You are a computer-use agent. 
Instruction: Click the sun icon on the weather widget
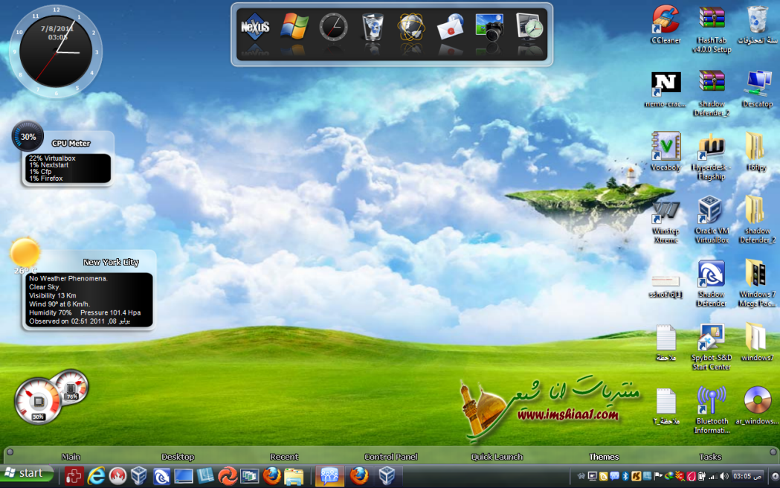(x=25, y=252)
